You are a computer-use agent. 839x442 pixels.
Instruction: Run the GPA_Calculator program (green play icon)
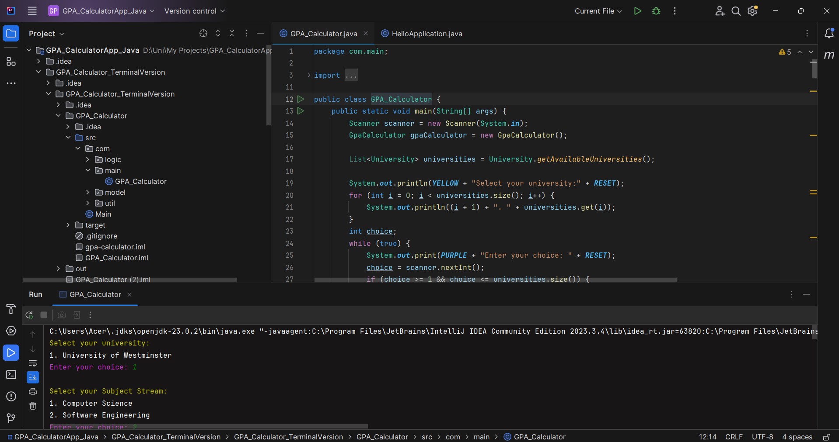point(637,11)
